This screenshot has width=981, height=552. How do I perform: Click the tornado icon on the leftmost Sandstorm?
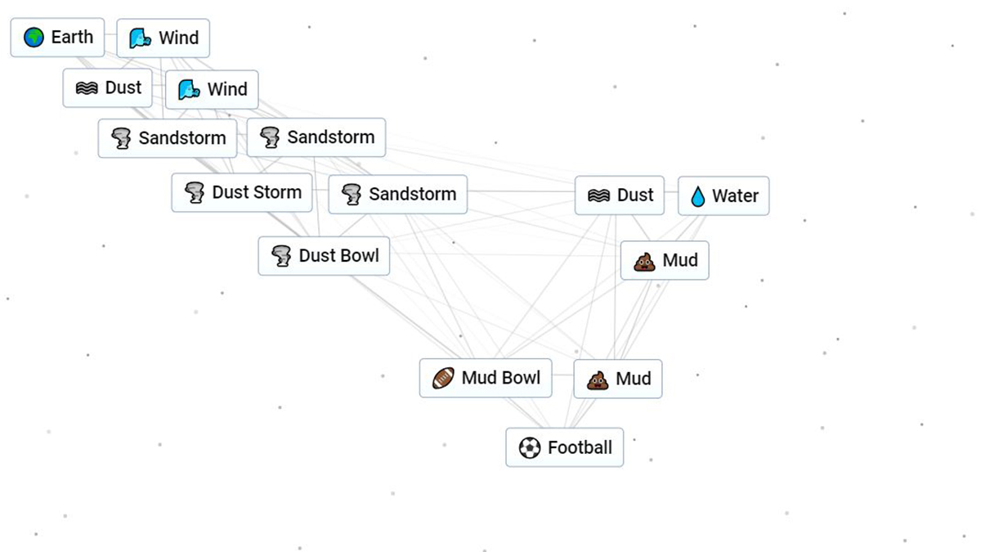point(123,138)
